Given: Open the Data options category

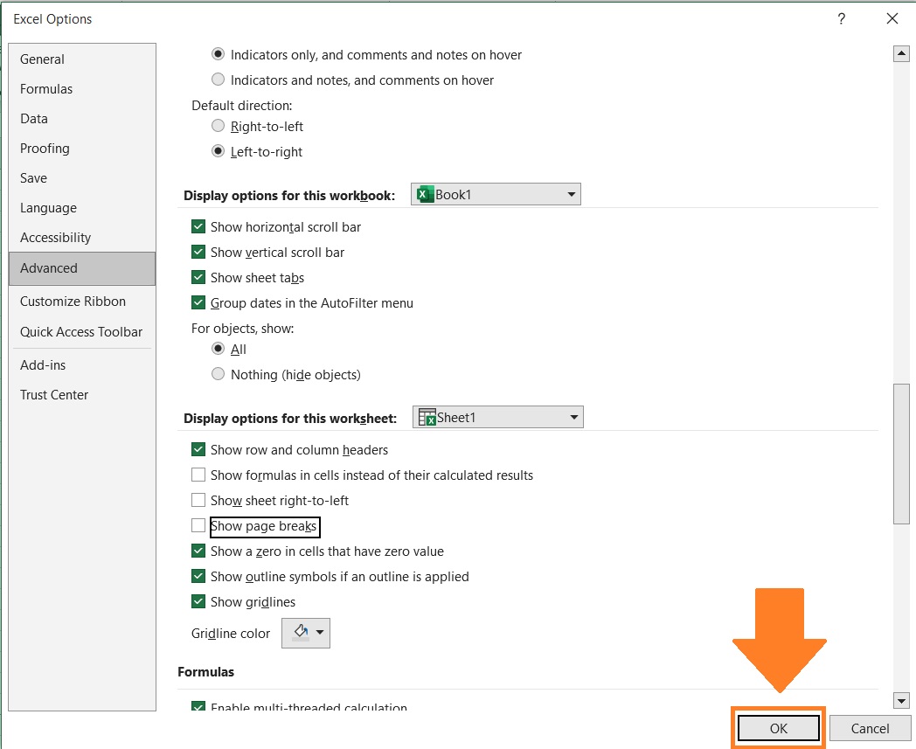Looking at the screenshot, I should coord(82,119).
